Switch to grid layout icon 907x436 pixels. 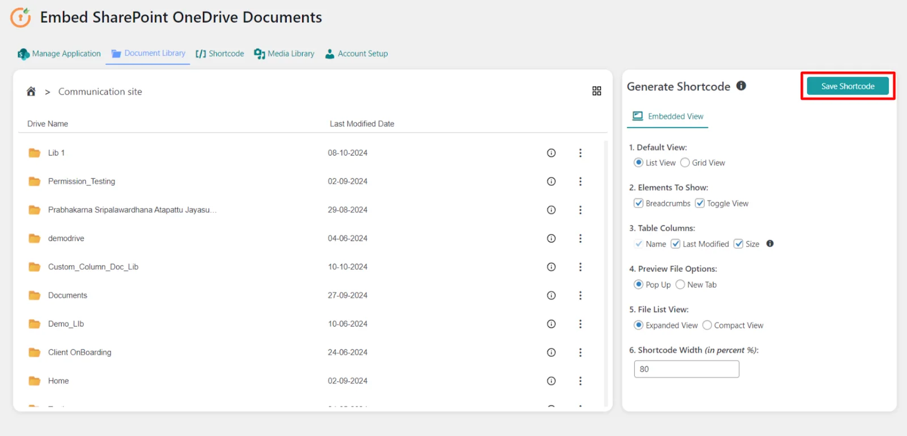[596, 91]
